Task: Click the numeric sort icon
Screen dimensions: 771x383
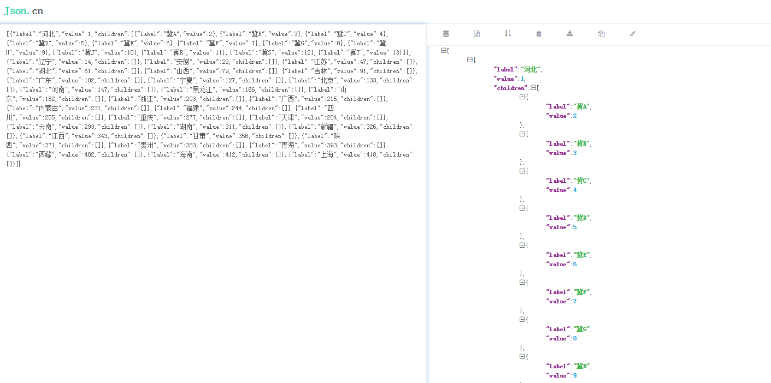Action: point(508,34)
